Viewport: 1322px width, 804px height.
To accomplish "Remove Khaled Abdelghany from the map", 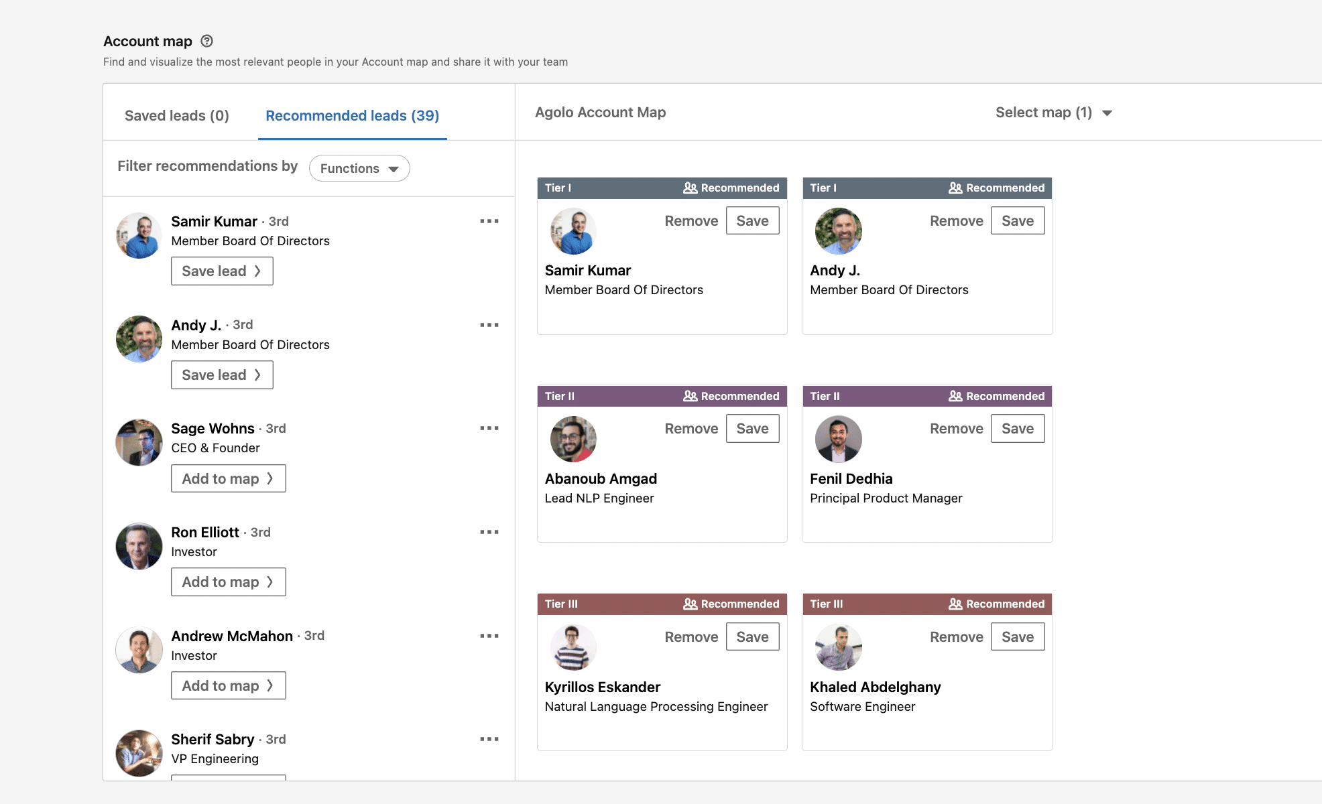I will click(957, 637).
